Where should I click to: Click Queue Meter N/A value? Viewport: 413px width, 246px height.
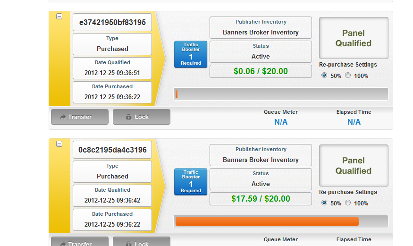point(281,122)
